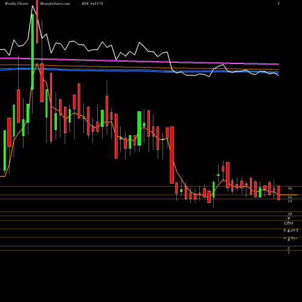Click the "in 4 Days" text

[290, 238]
